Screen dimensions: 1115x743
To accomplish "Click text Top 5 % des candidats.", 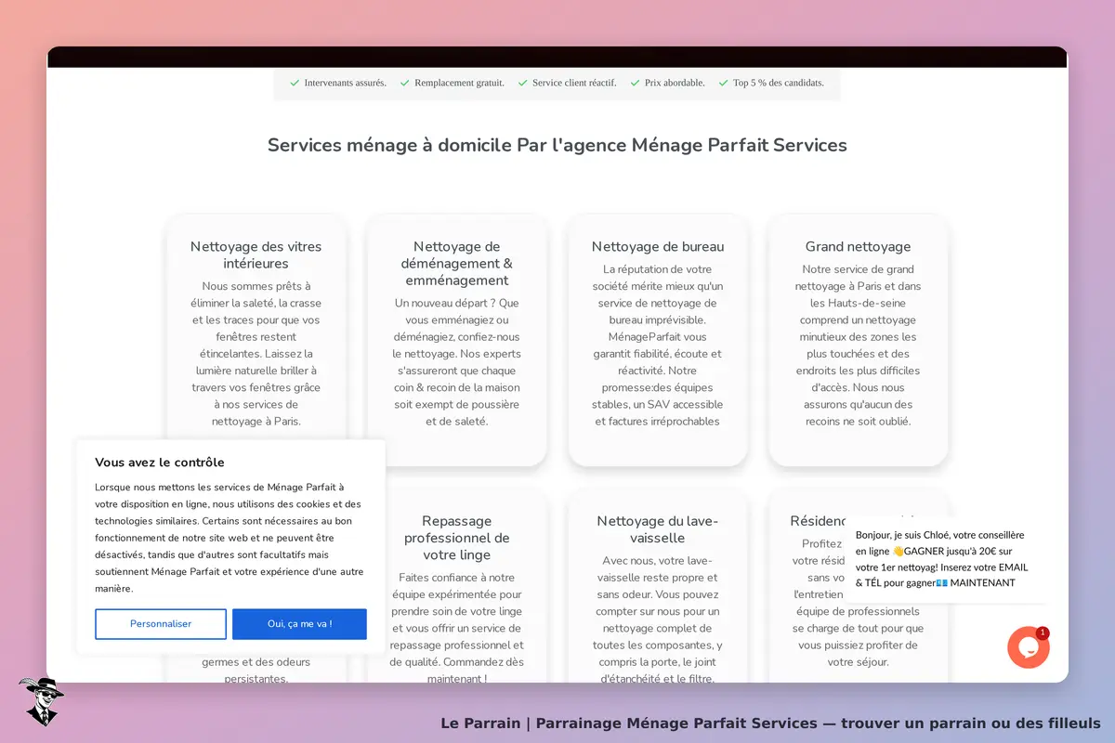I will [x=779, y=83].
